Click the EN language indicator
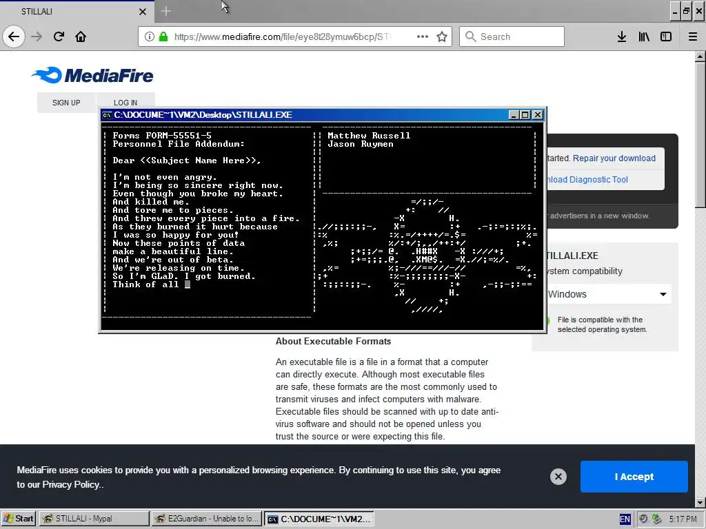 tap(625, 519)
